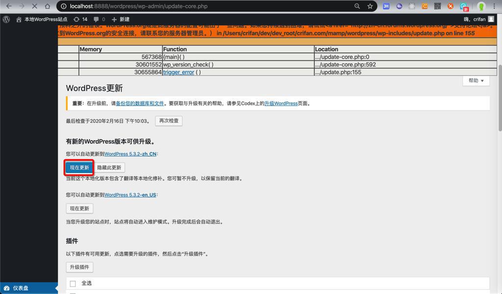Image resolution: width=502 pixels, height=294 pixels.
Task: Check the 全选 select-all checkbox
Action: (73, 284)
